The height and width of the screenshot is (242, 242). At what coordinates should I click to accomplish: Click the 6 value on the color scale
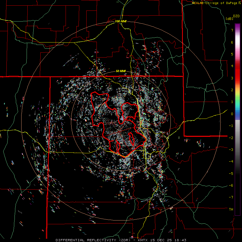tap(232, 42)
